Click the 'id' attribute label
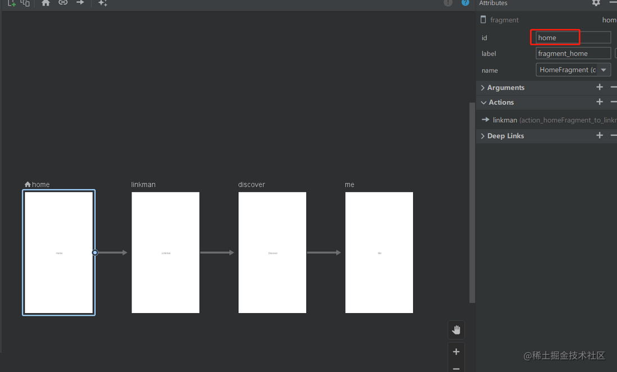 click(484, 38)
